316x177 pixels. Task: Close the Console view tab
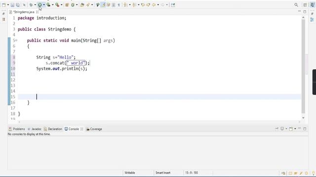81,129
